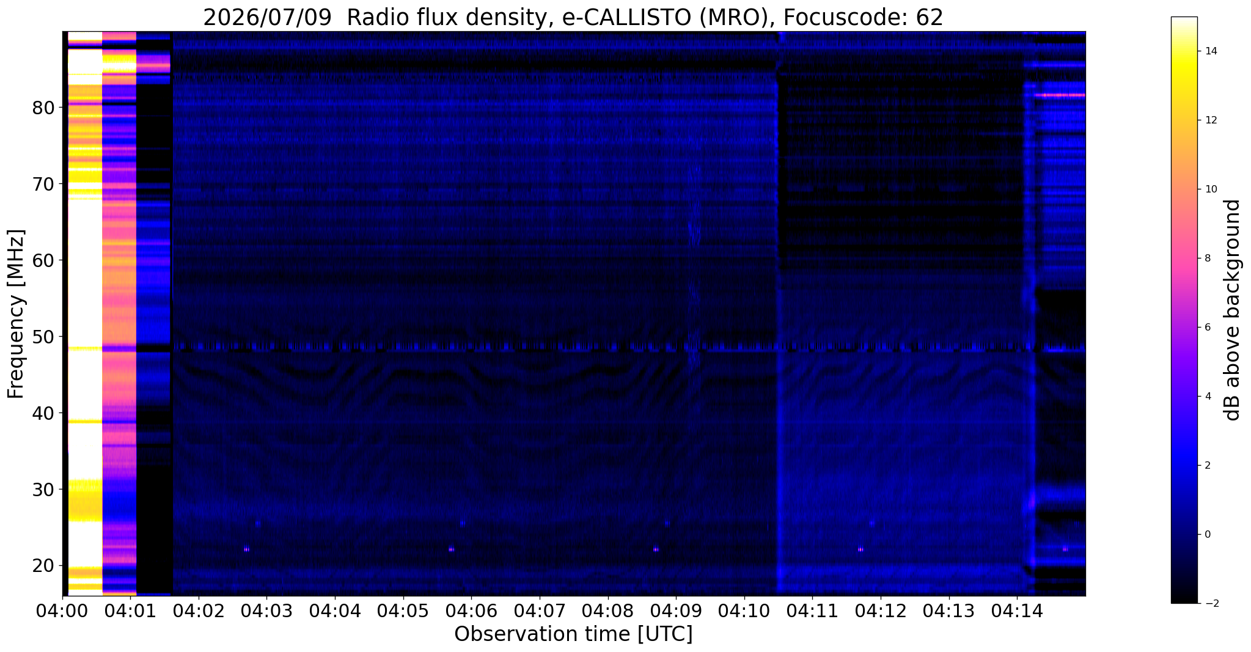Click the pink spot at 22 MHz near 04:02:40
This screenshot has width=1251, height=652.
click(246, 549)
